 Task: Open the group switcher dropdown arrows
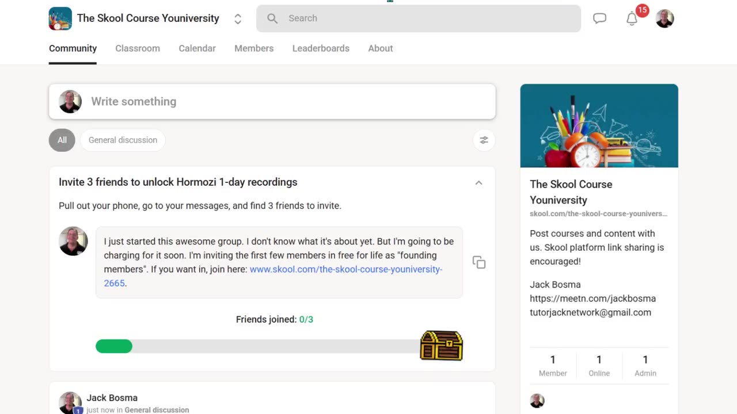coord(238,19)
